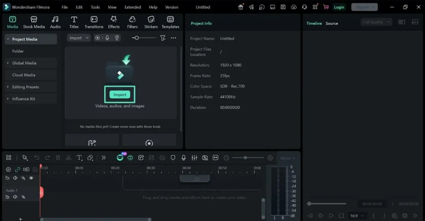The image size is (425, 221).
Task: Toggle video track visibility eye
Action: (x=31, y=178)
